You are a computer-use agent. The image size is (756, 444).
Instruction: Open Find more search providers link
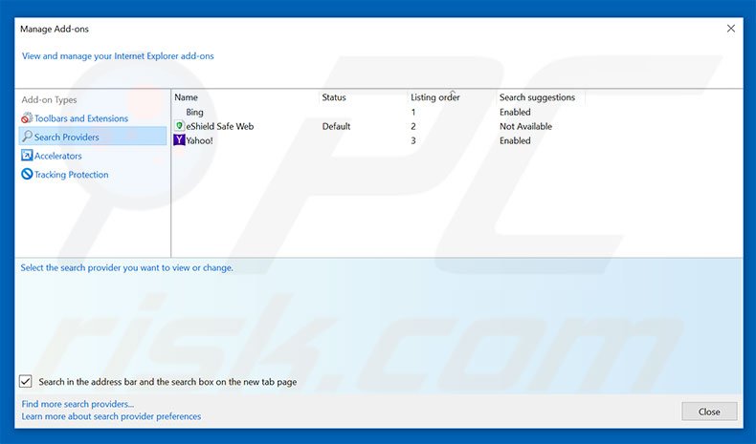(x=78, y=404)
